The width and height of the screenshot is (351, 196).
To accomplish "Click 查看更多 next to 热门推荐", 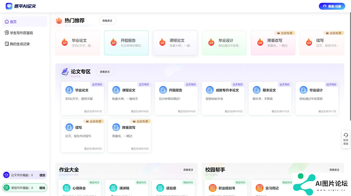I will 107,21.
